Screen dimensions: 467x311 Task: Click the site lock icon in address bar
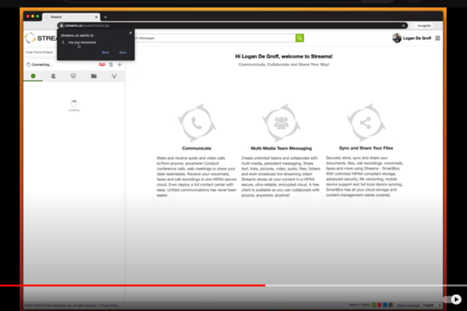coord(62,26)
